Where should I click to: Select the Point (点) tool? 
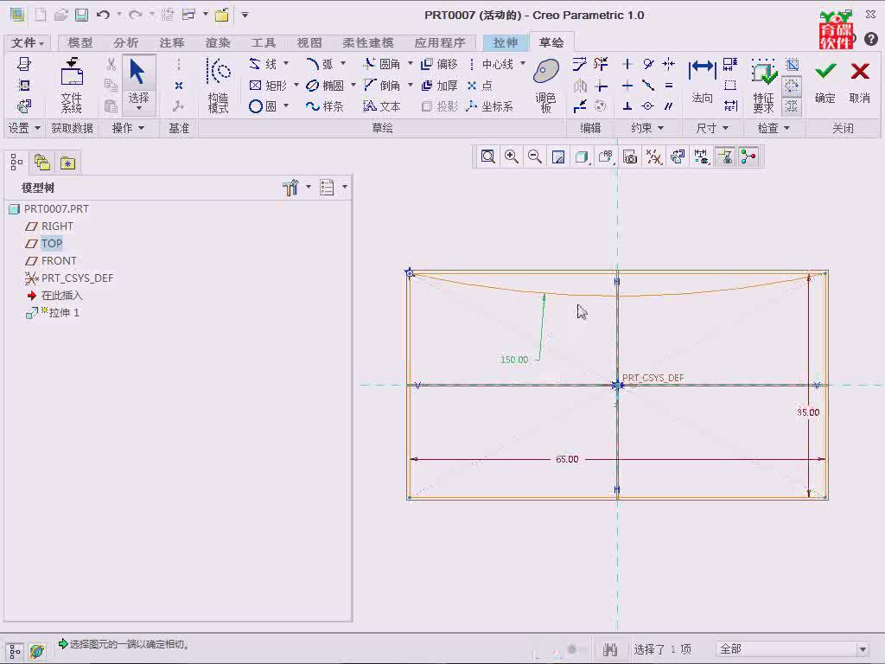tap(481, 86)
